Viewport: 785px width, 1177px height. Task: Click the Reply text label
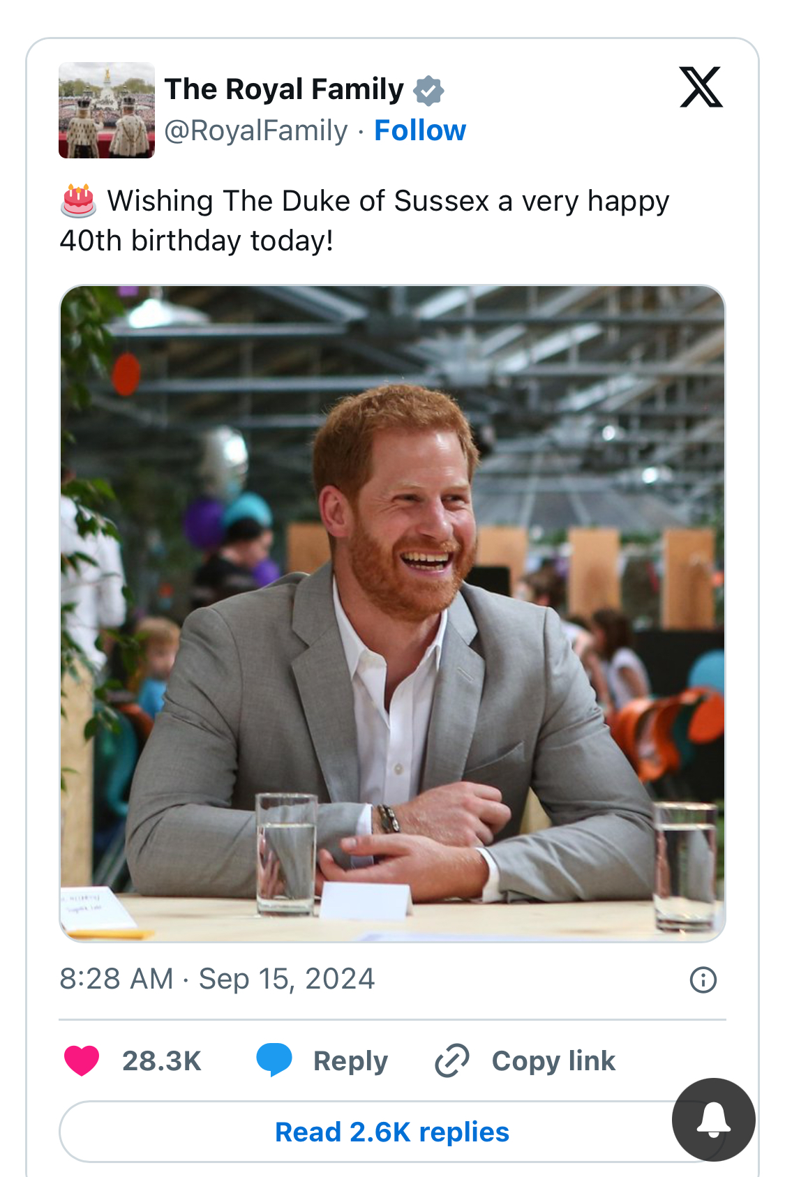350,1060
